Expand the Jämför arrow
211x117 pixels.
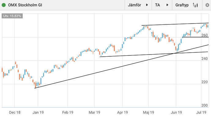[147, 5]
